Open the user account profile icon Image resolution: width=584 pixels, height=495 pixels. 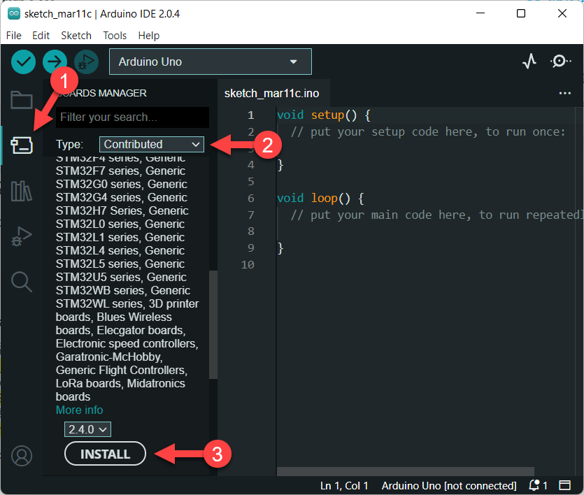coord(22,456)
